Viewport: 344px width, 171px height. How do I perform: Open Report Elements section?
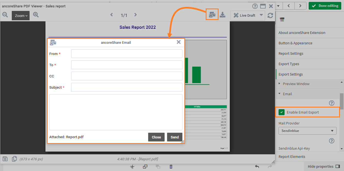(x=310, y=156)
